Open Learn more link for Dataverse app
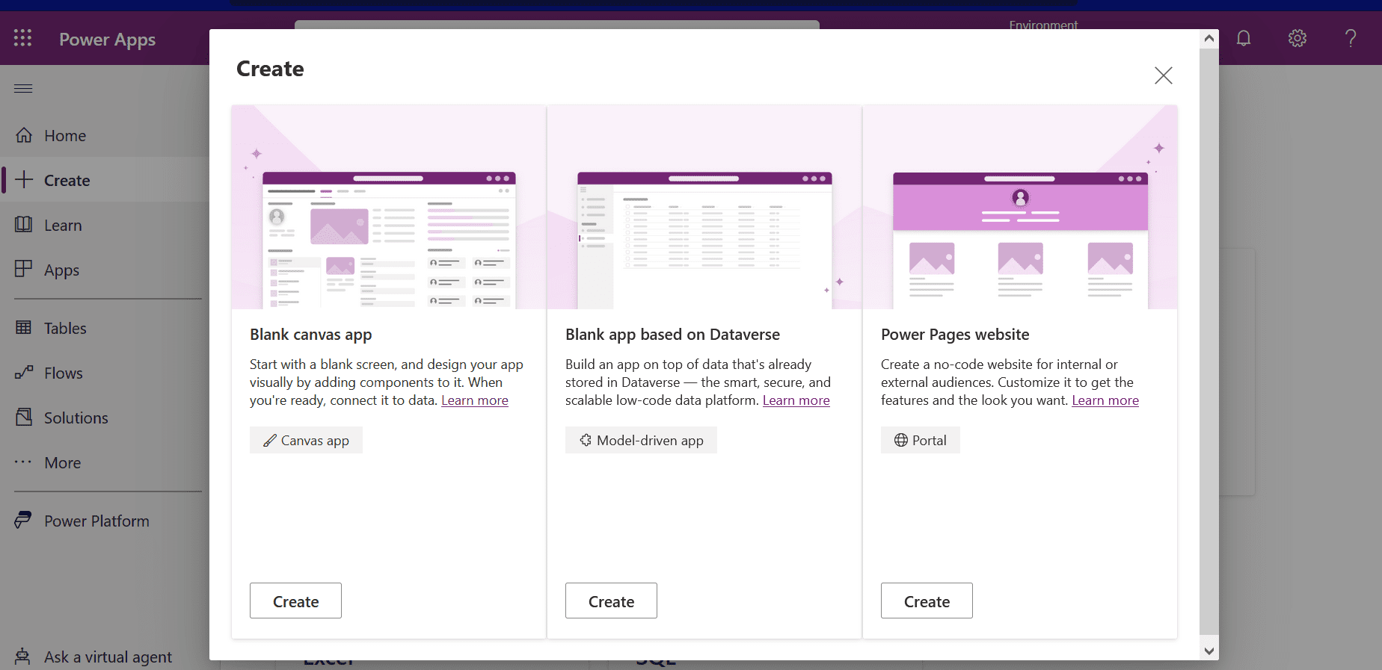The height and width of the screenshot is (670, 1382). coord(796,400)
